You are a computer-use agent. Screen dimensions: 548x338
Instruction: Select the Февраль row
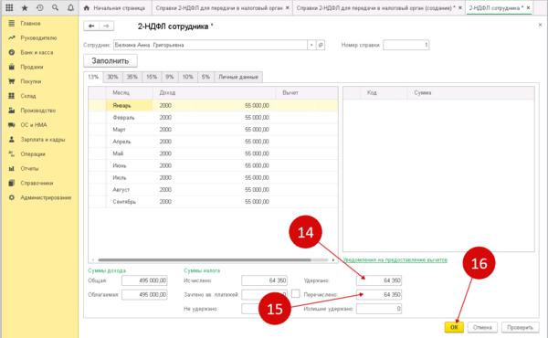[x=213, y=118]
